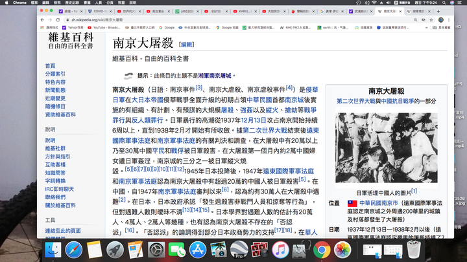The image size is (467, 262).
Task: Open the 歷史記錄 menu in the menu bar
Action: 72,3
